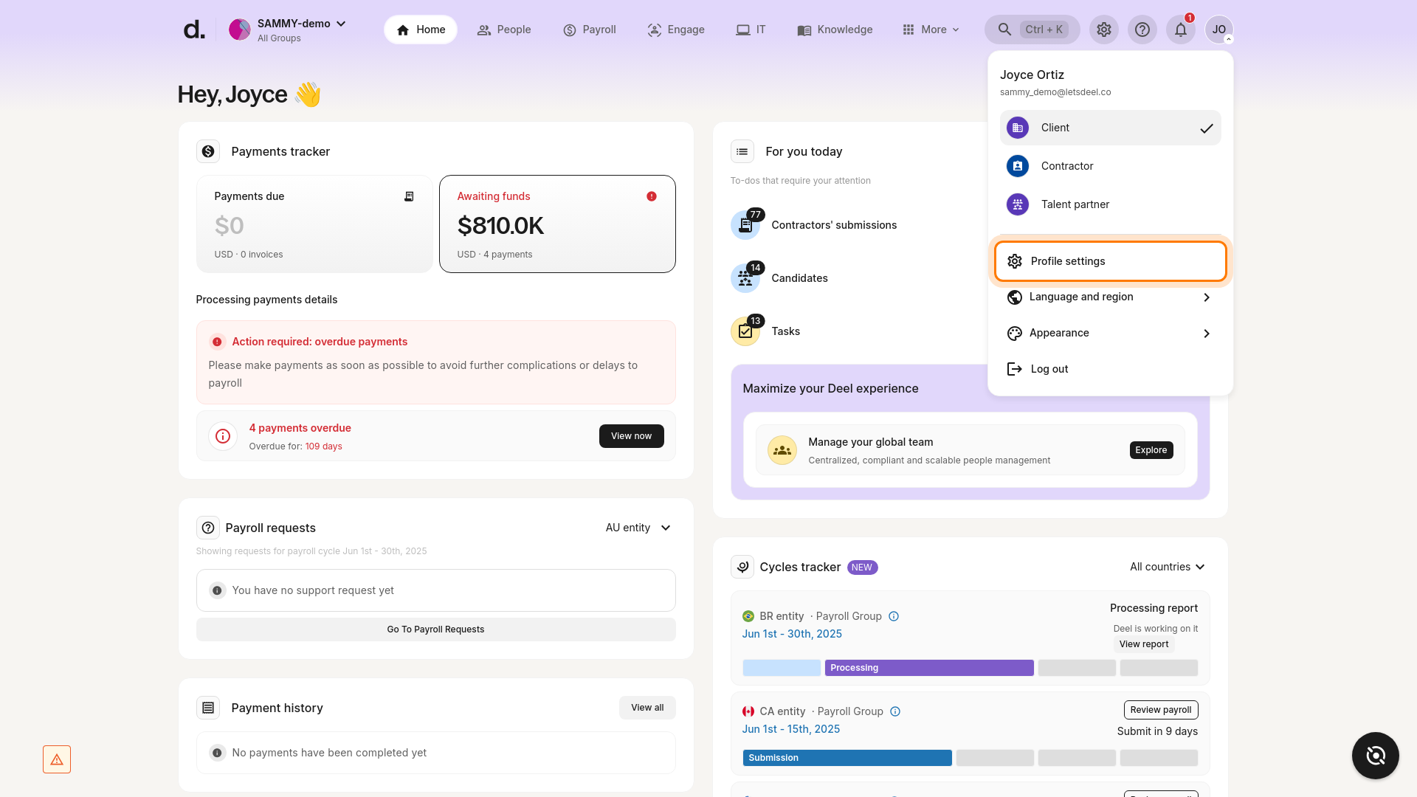The width and height of the screenshot is (1417, 797).
Task: Switch to the Contractor profile
Action: point(1110,166)
